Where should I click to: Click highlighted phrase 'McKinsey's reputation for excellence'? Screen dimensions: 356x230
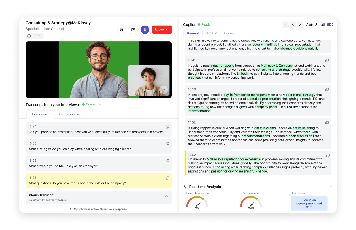[234, 159]
